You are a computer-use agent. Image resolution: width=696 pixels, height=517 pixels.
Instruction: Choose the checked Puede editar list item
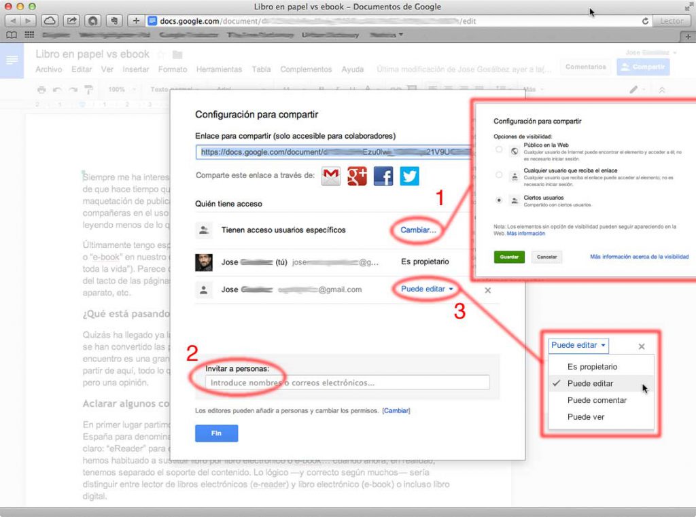(x=601, y=383)
